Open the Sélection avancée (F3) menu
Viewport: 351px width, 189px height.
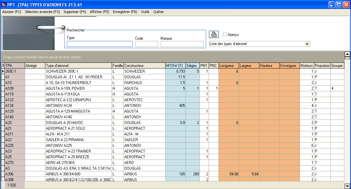pyautogui.click(x=42, y=12)
